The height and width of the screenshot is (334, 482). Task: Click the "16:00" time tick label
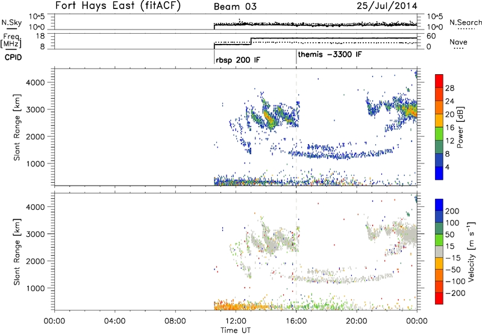coord(296,321)
